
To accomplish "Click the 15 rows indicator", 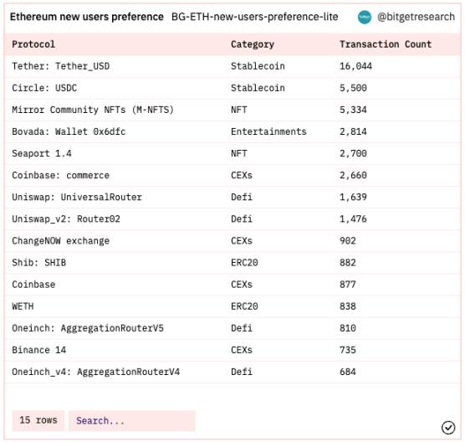I will [x=38, y=420].
